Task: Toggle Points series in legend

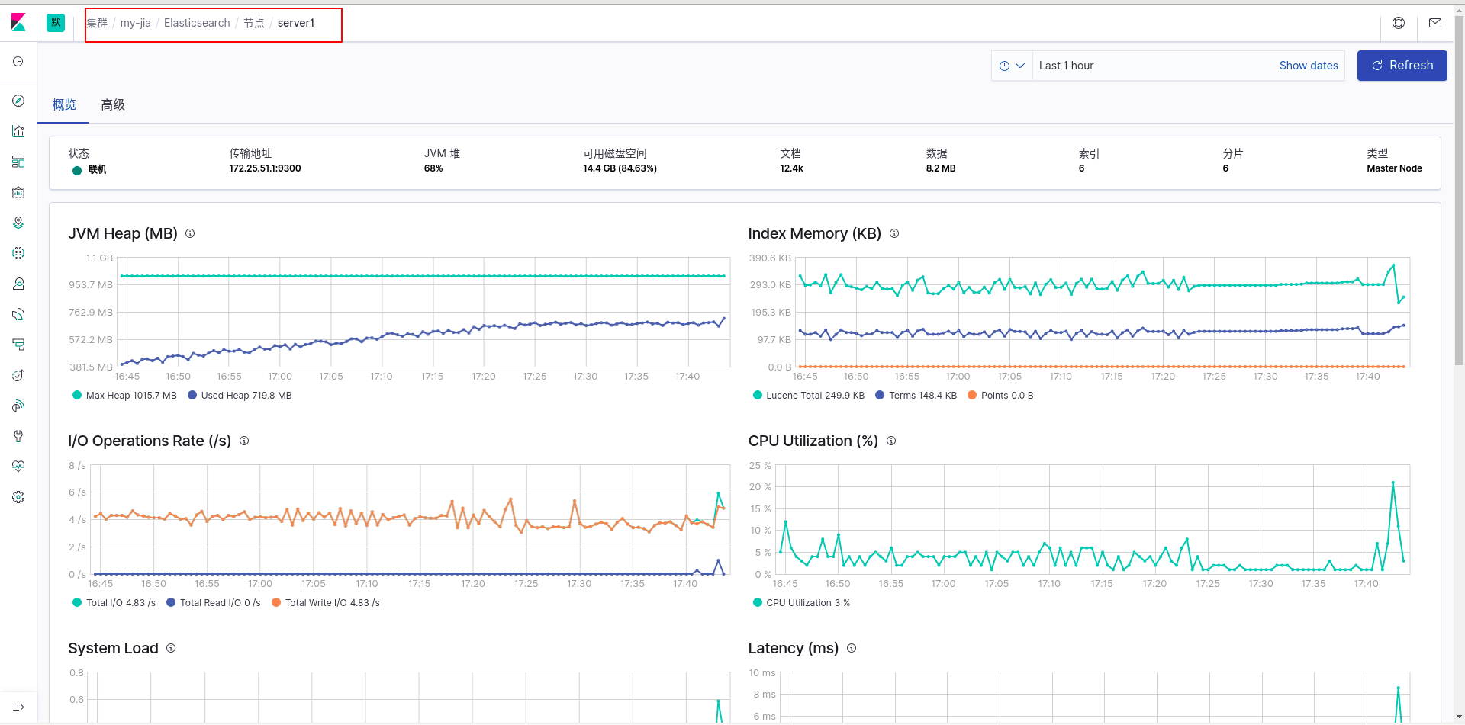Action: [1000, 396]
